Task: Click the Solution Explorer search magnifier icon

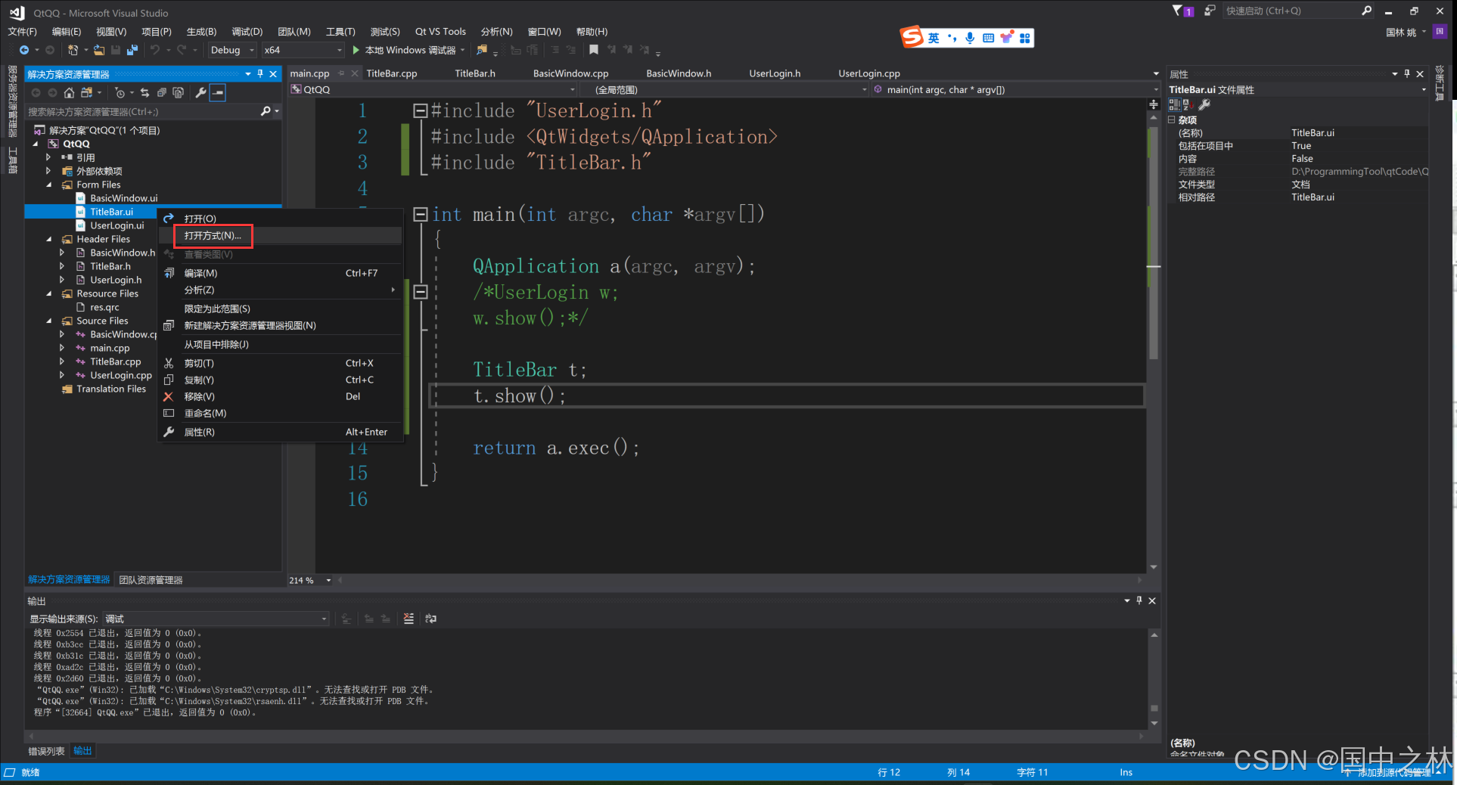Action: tap(266, 111)
